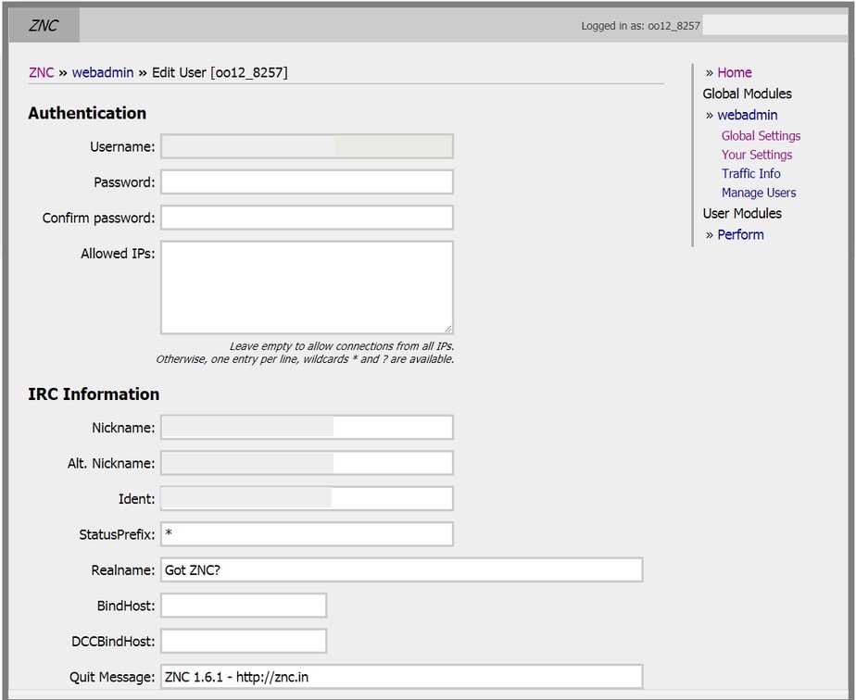
Task: Open Global Settings in the sidebar
Action: coord(761,135)
